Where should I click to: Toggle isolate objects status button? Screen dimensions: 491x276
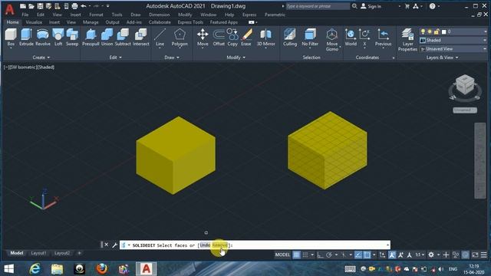pyautogui.click(x=456, y=255)
